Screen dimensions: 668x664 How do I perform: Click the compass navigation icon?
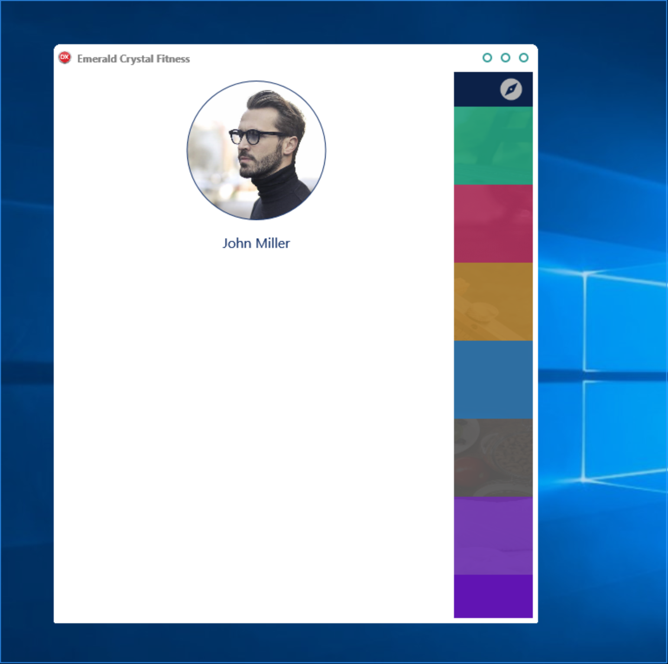click(x=511, y=89)
